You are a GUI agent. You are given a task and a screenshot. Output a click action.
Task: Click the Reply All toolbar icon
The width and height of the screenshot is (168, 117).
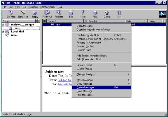pyautogui.click(x=47, y=13)
